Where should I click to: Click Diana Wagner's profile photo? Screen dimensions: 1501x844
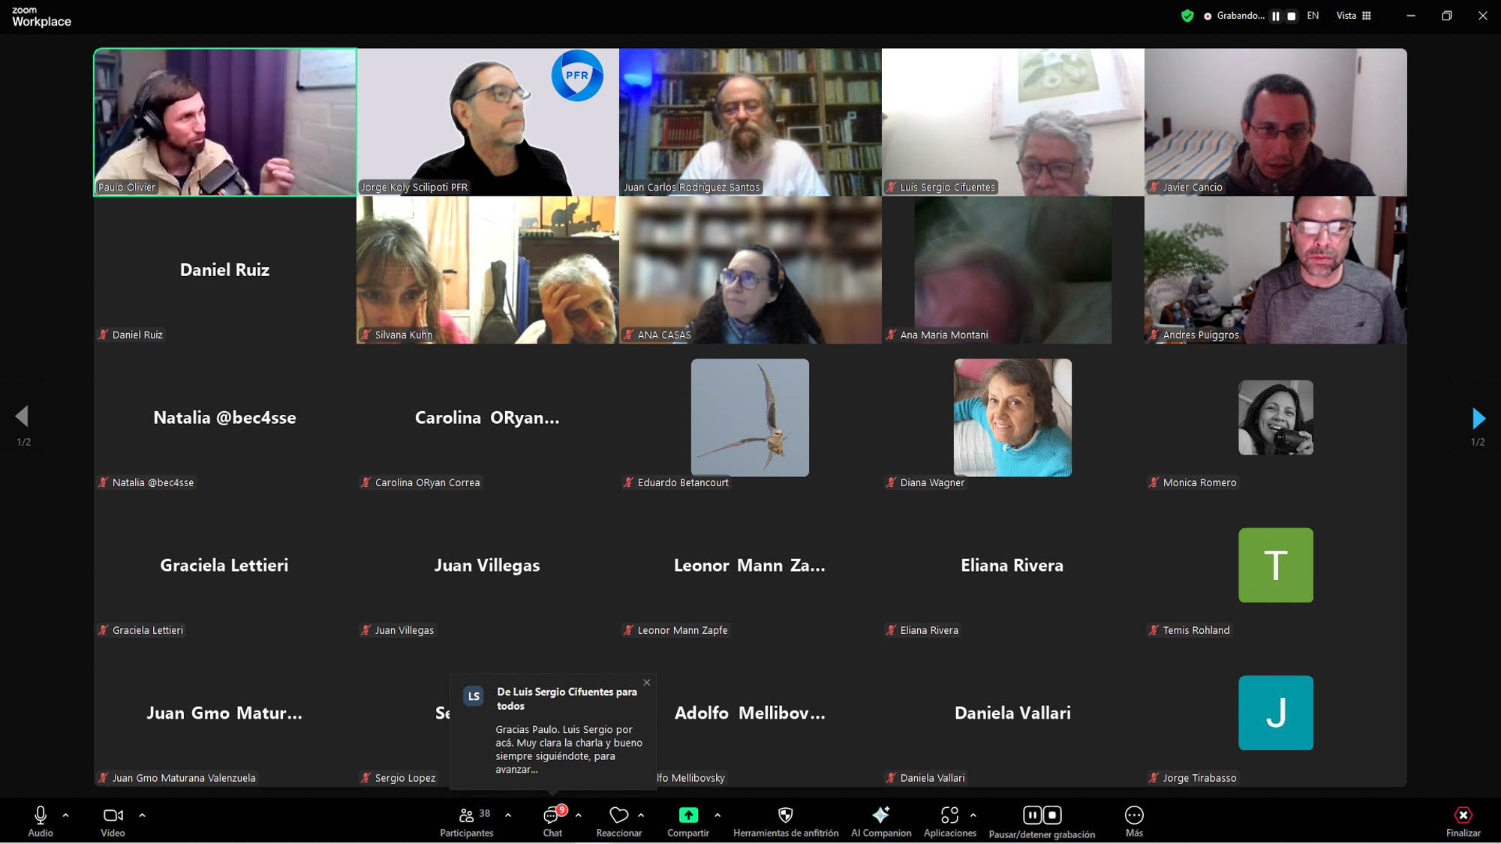tap(1013, 417)
